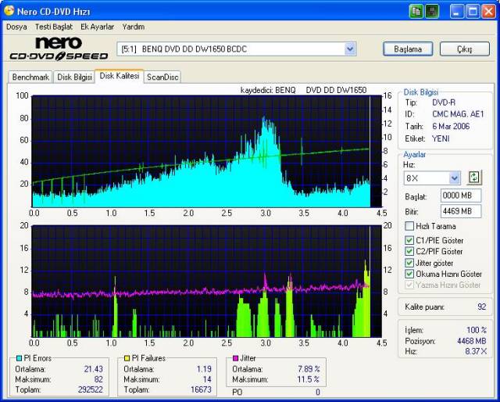Click the PI Errors Ortalama value 21.43
The height and width of the screenshot is (402, 500).
point(94,369)
